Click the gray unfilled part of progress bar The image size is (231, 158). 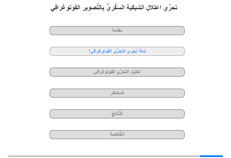(104, 156)
